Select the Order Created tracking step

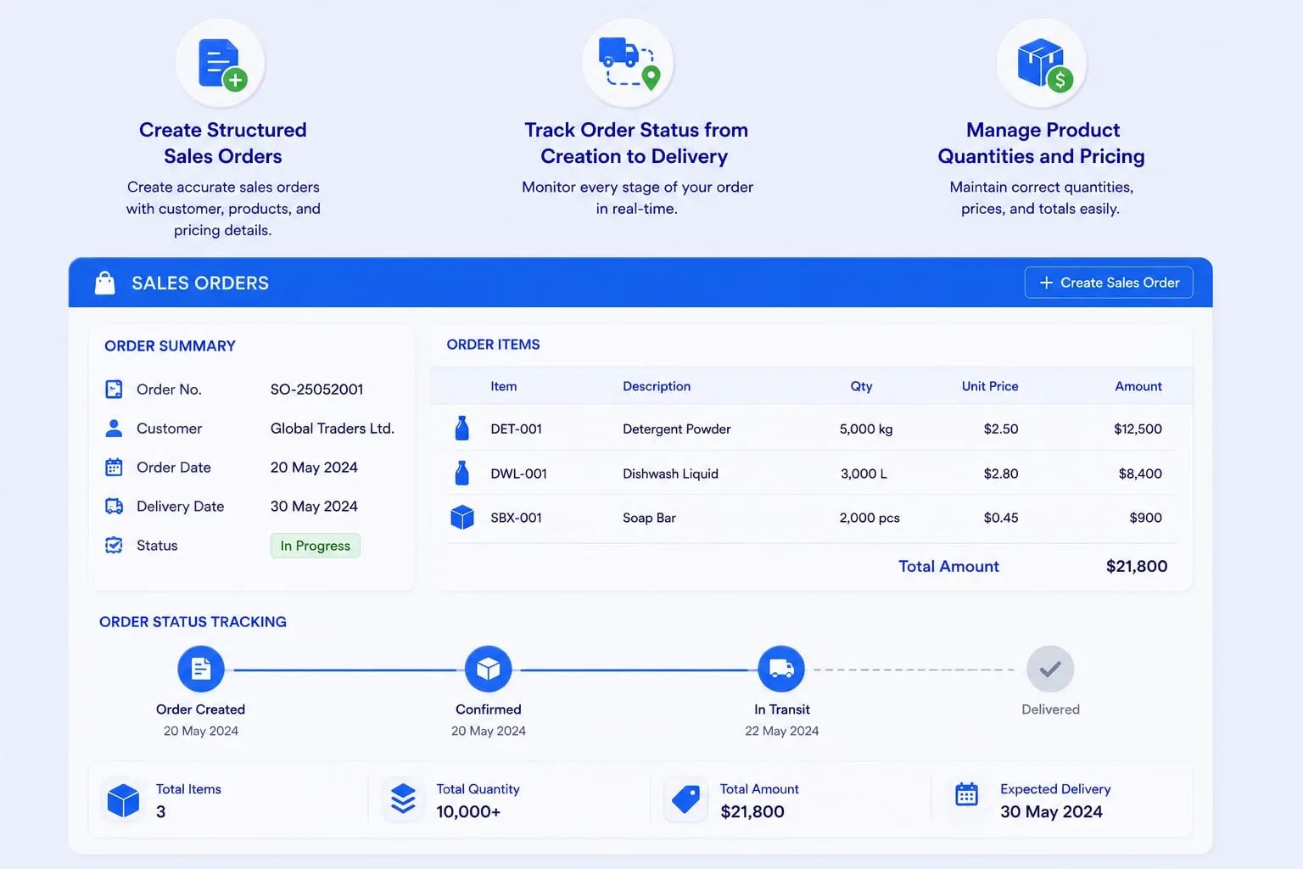(x=201, y=670)
